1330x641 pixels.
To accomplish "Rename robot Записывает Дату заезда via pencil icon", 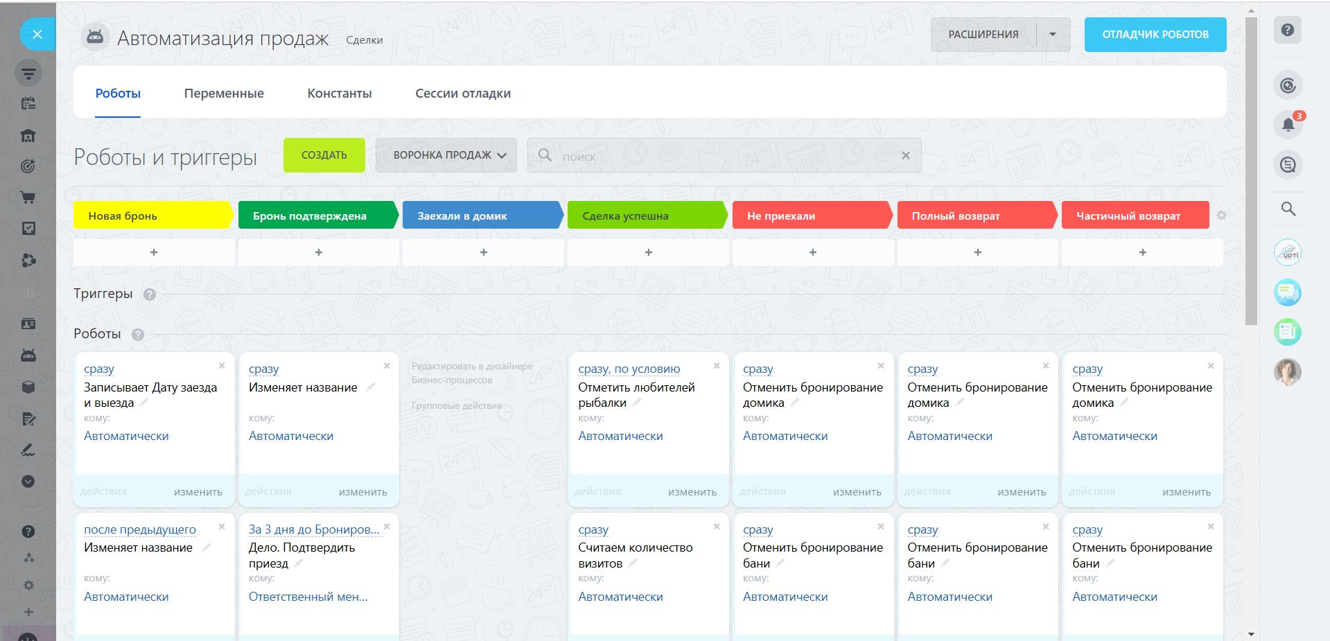I will pos(144,403).
